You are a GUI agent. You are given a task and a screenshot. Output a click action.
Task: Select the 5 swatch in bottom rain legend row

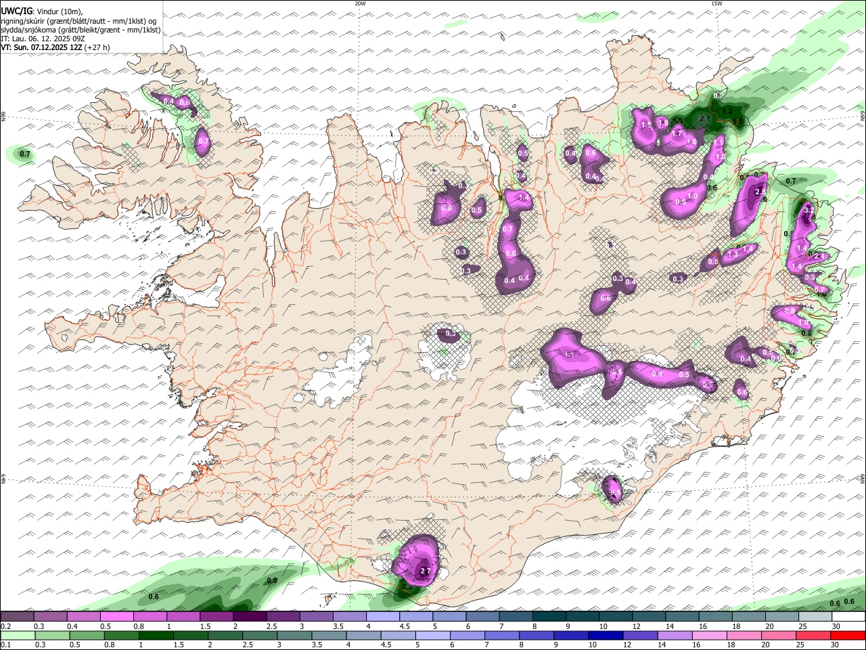[433, 635]
